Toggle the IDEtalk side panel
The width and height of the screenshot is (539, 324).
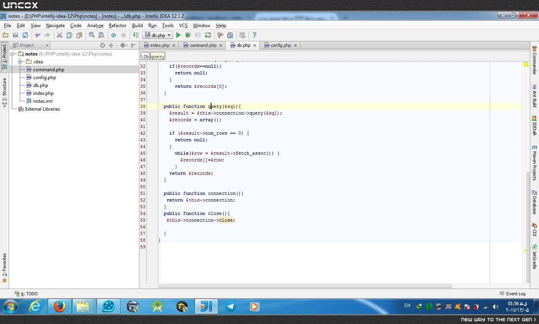click(x=534, y=126)
